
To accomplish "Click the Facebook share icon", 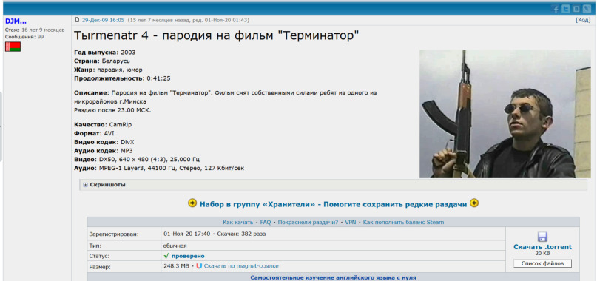I will click(x=556, y=10).
